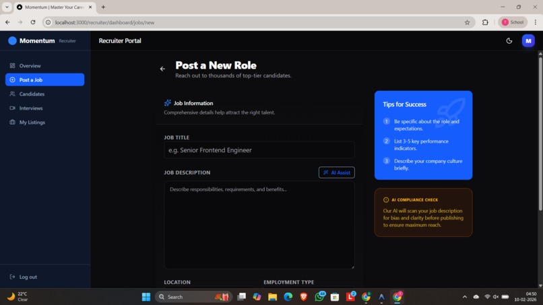This screenshot has width=543, height=305.
Task: Click the address bar URL
Action: [104, 22]
